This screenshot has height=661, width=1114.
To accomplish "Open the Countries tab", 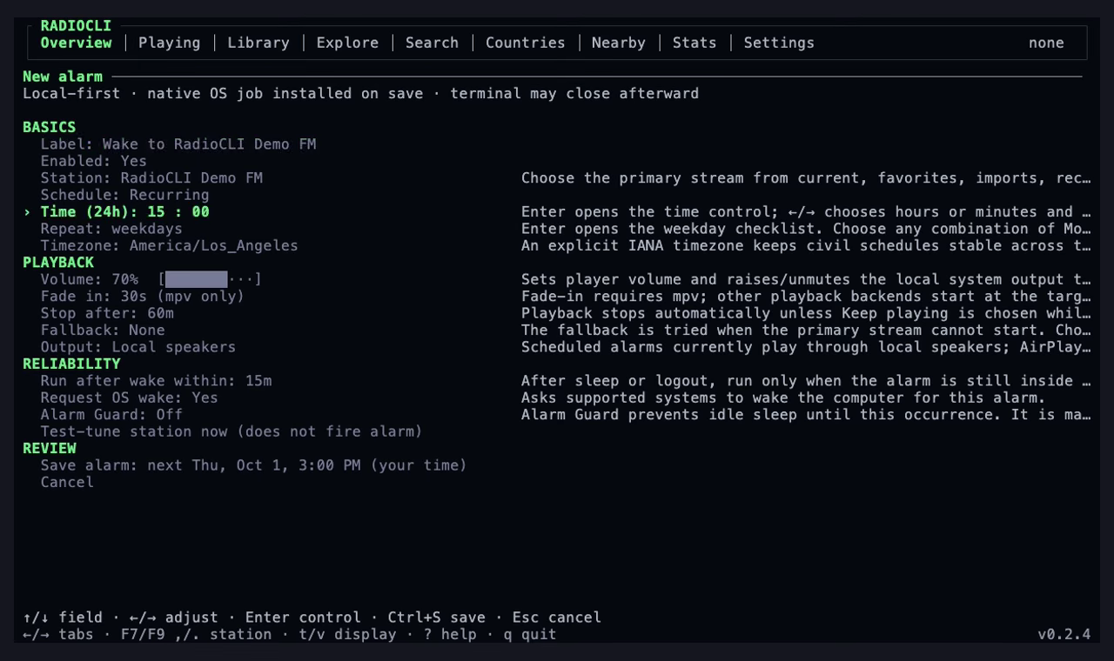I will [x=525, y=43].
